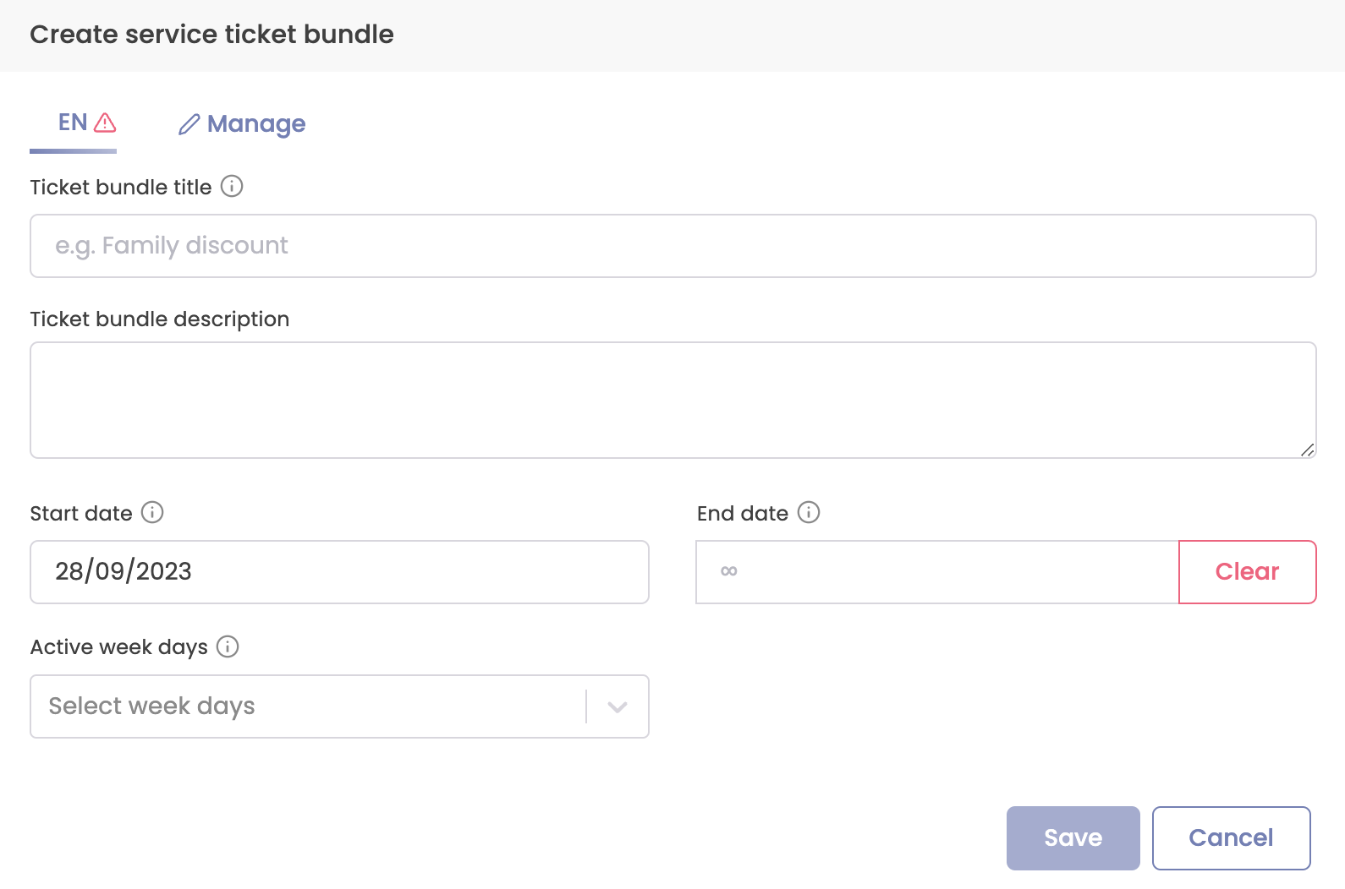Clear the End date value

click(1247, 571)
